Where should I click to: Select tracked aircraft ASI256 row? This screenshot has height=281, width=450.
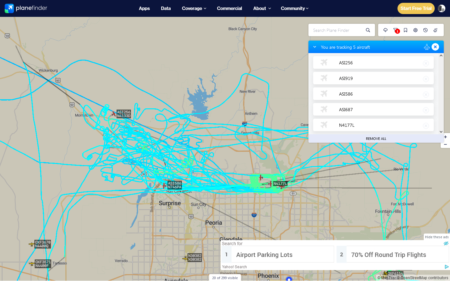coord(373,62)
